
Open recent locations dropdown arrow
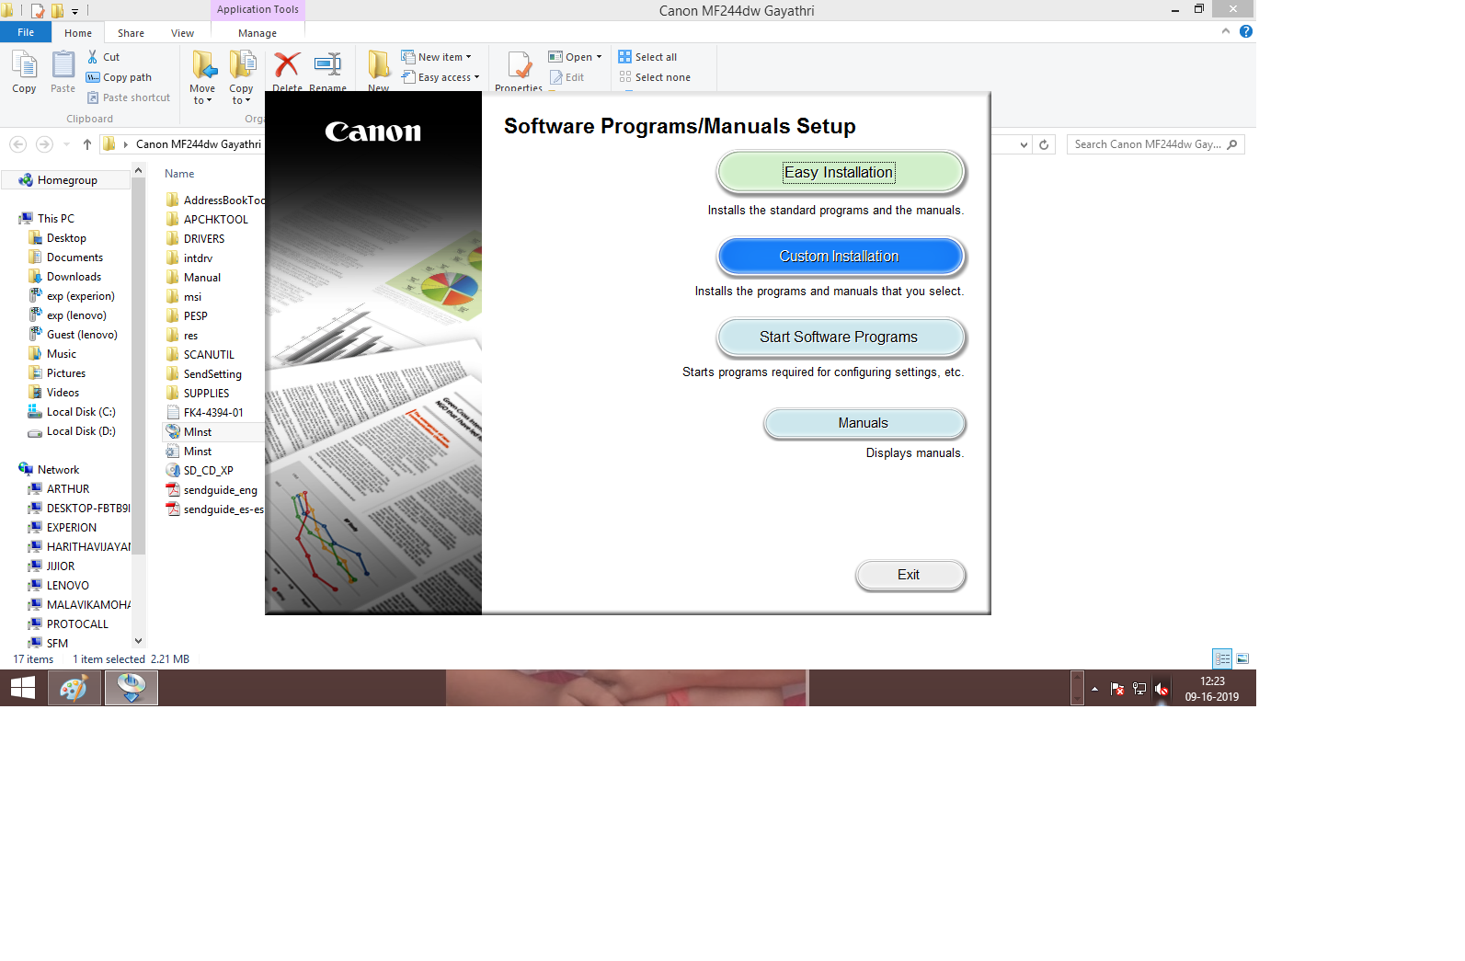[66, 144]
